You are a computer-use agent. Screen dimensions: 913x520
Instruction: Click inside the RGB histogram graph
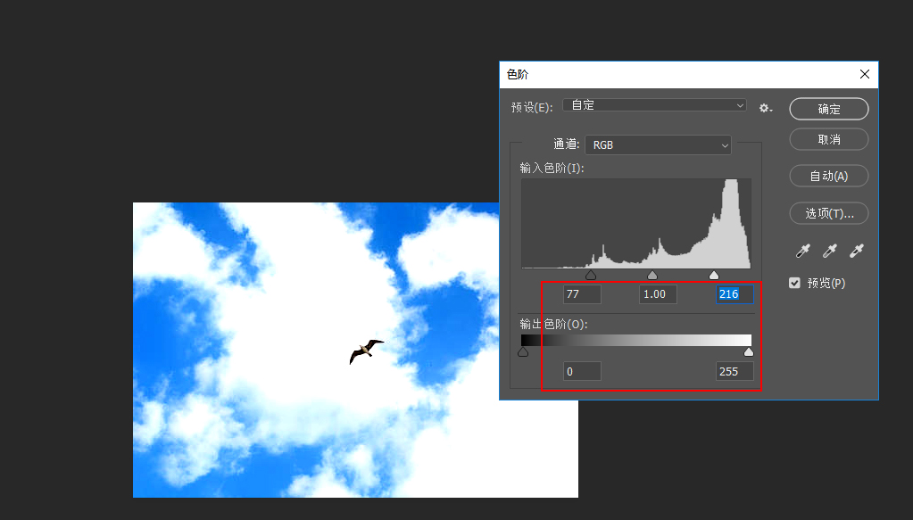point(635,223)
